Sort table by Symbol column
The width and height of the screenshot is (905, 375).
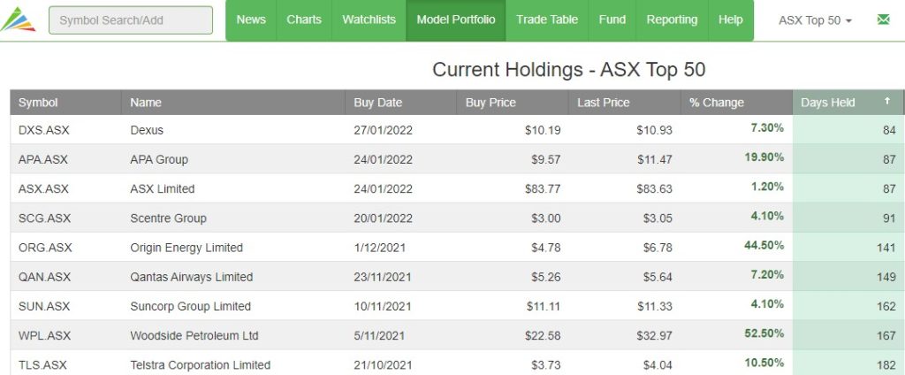tap(38, 103)
